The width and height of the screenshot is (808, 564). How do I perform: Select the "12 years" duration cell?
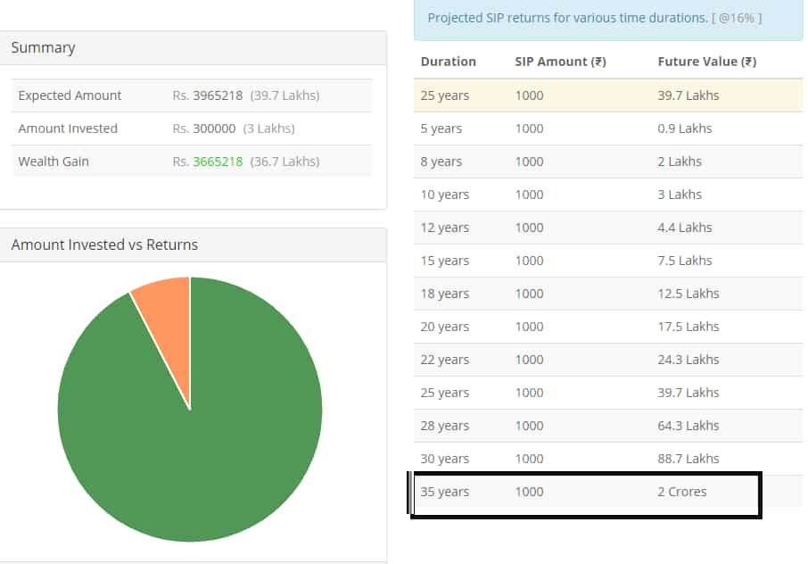(445, 228)
